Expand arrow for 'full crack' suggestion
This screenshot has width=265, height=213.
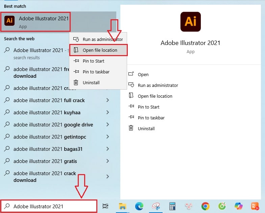(107, 100)
